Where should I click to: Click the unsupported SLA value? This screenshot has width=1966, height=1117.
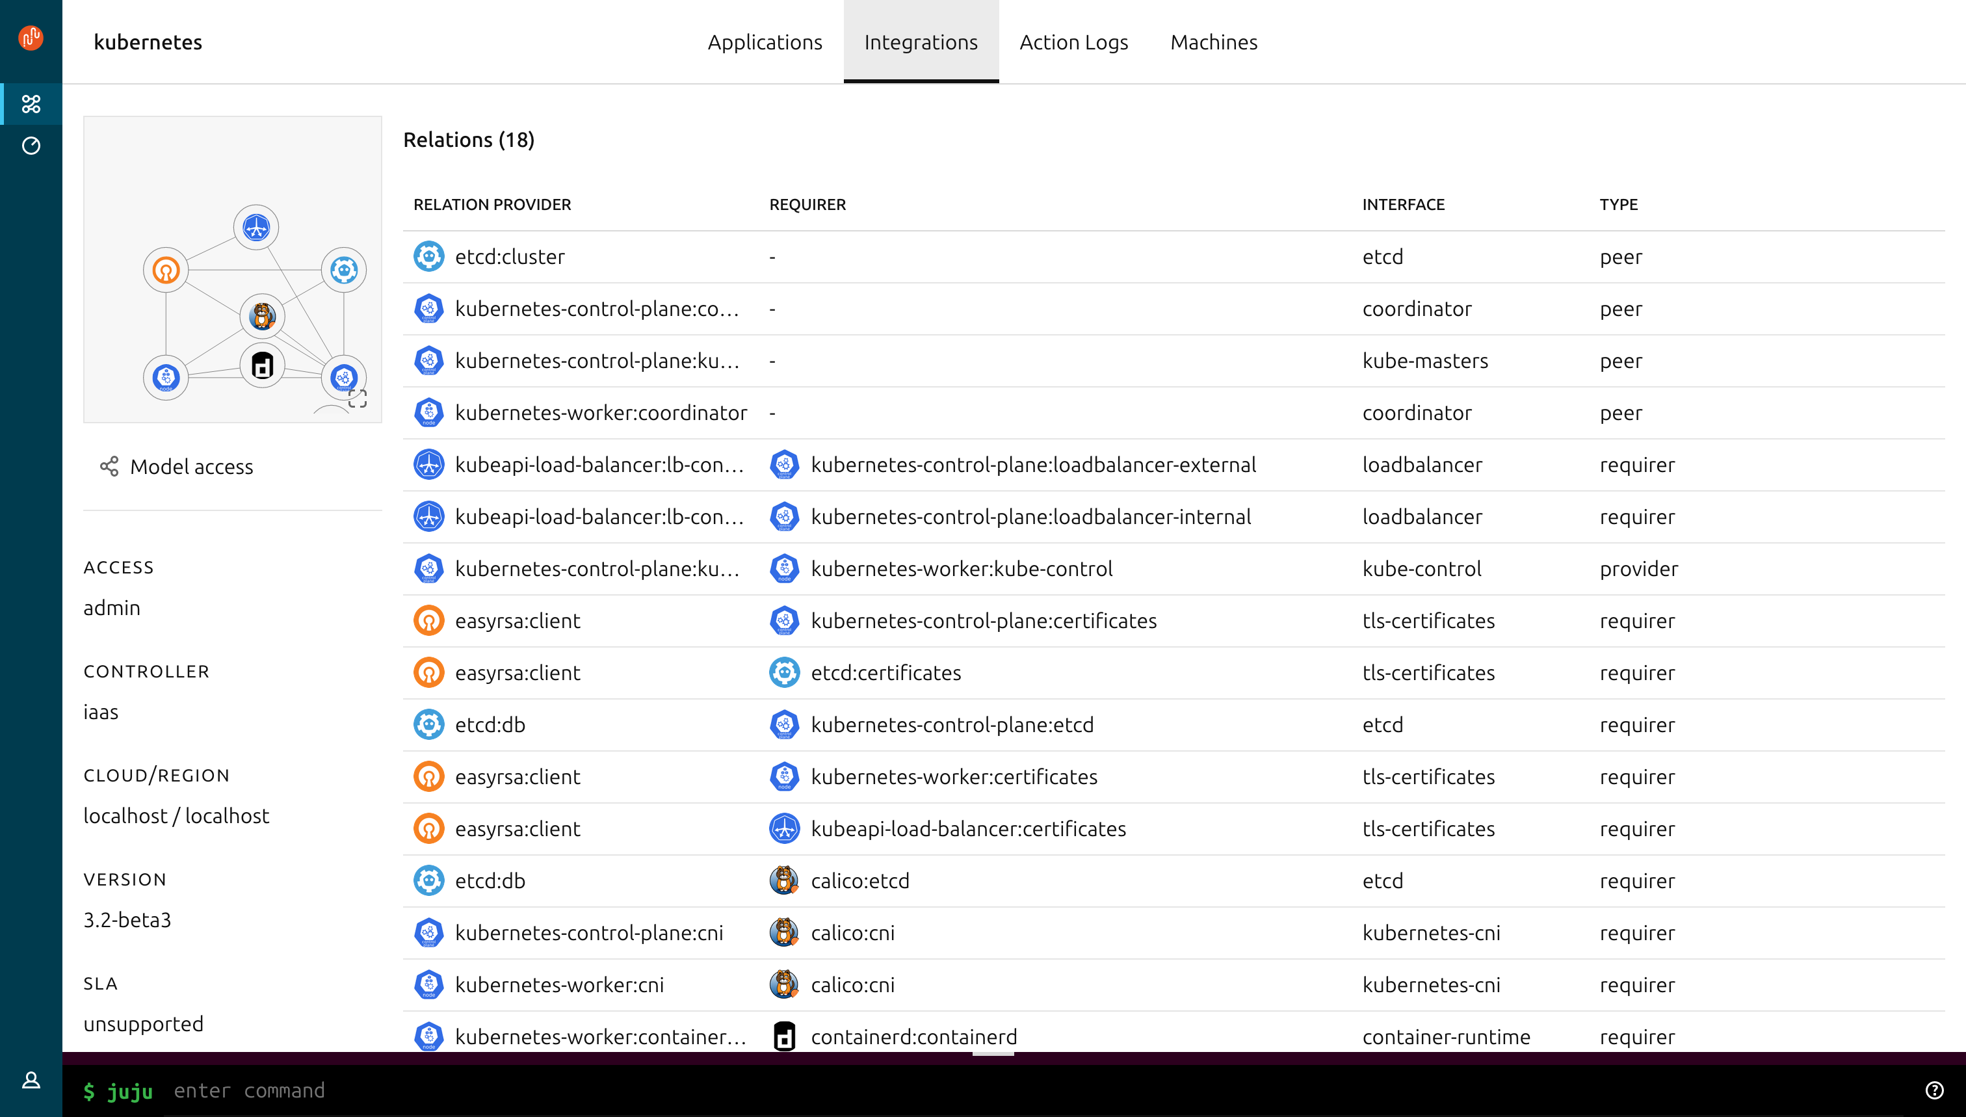pyautogui.click(x=142, y=1023)
